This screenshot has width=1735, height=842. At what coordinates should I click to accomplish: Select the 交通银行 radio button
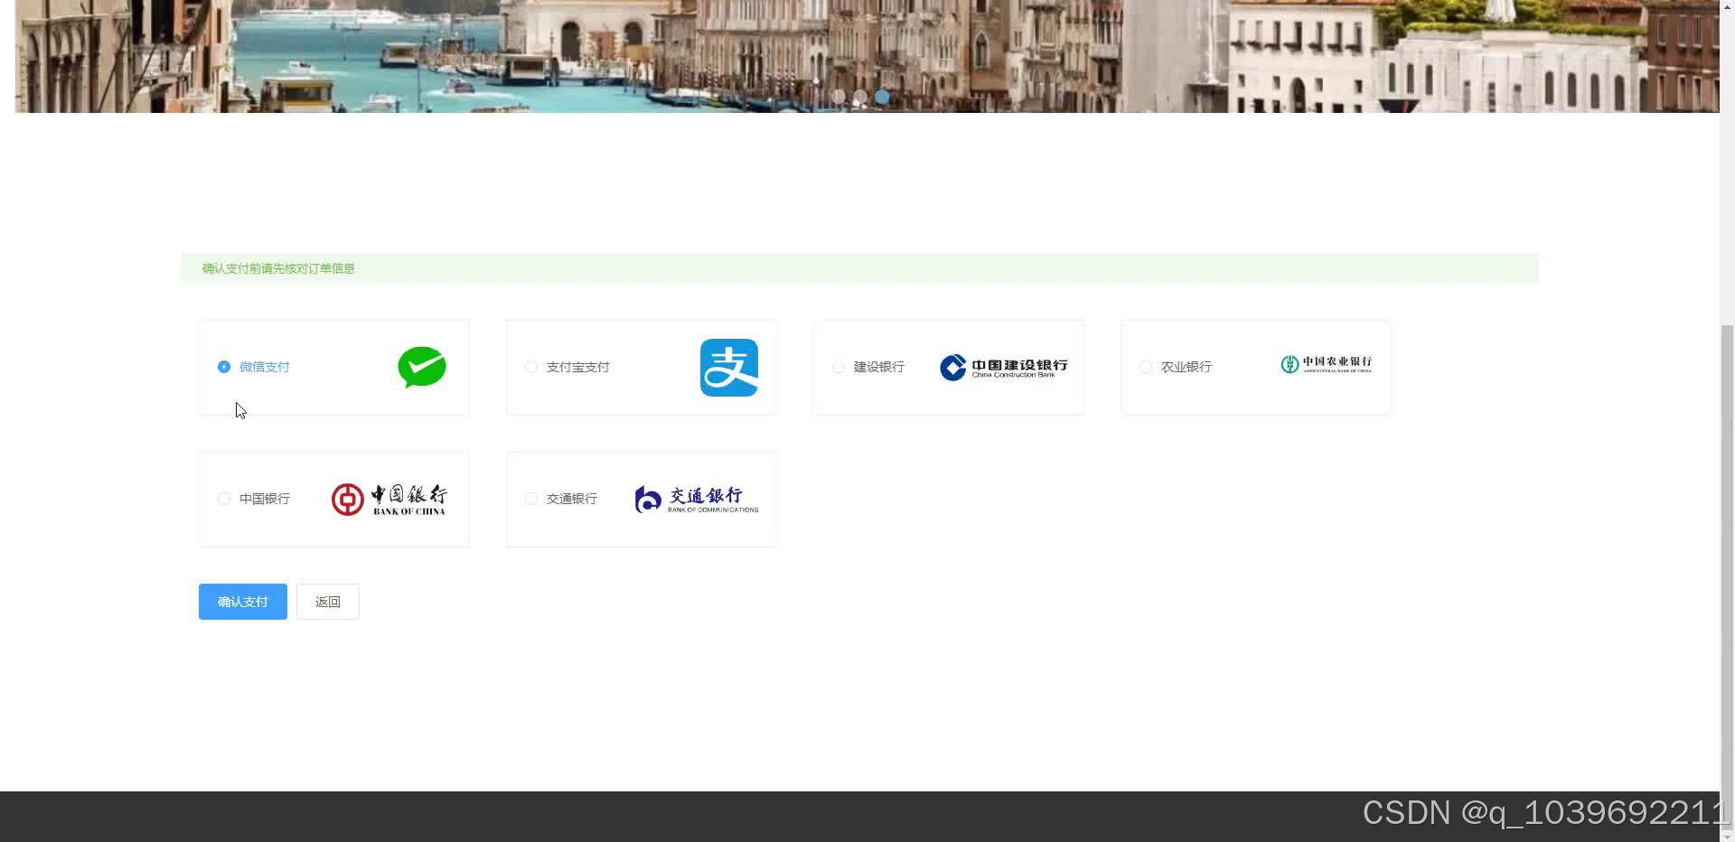[531, 499]
